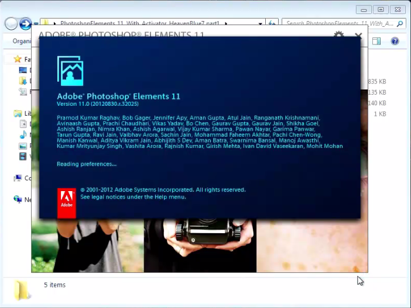Click the Videos library film icon

[x=23, y=156]
